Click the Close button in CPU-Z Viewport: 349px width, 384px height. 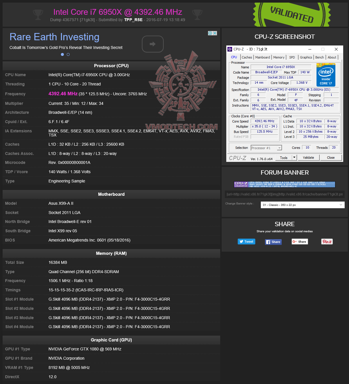331,158
